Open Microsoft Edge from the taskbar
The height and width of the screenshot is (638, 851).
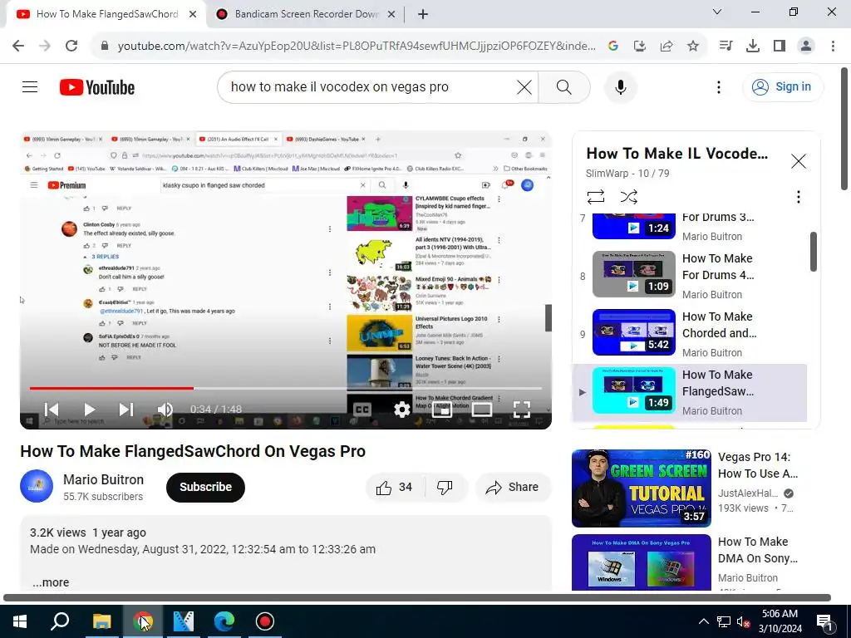click(x=224, y=621)
